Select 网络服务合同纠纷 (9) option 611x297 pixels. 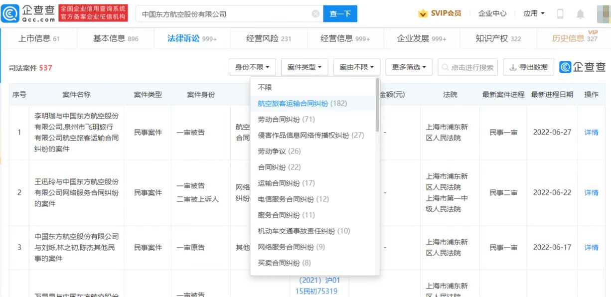[x=313, y=247]
